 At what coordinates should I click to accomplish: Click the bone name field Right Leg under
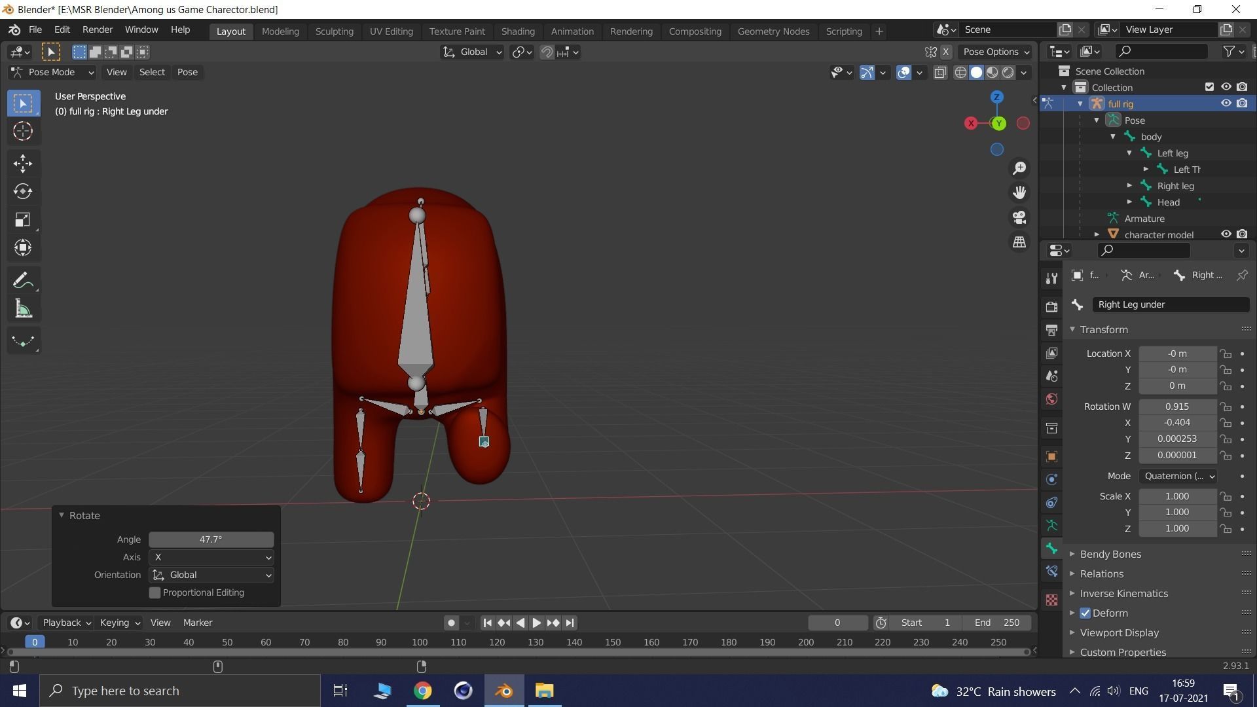coord(1170,305)
